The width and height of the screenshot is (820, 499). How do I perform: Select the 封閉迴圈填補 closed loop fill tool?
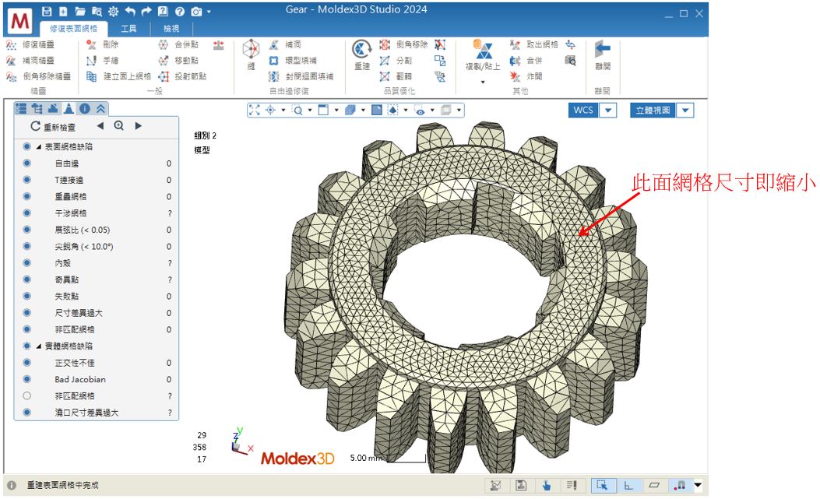[301, 76]
